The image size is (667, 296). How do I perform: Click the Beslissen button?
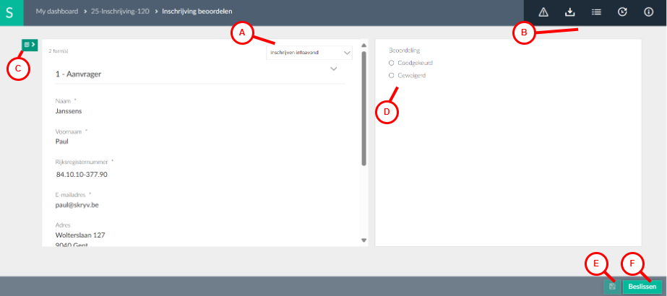[642, 287]
